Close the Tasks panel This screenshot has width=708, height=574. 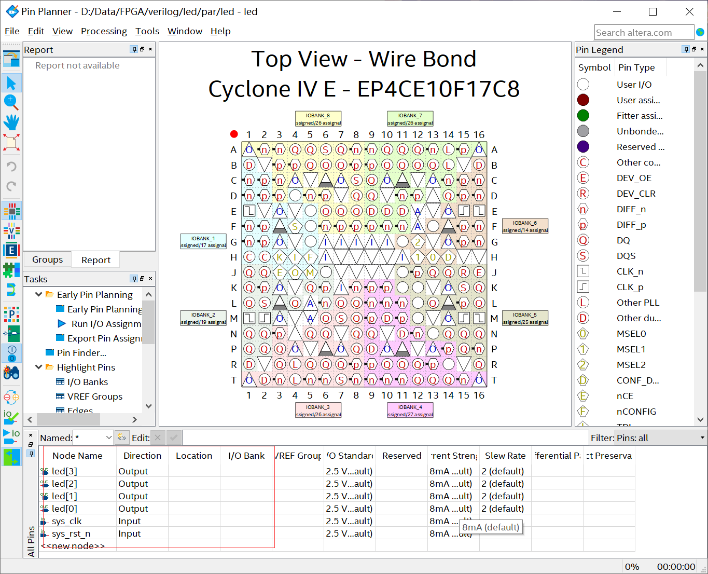150,279
